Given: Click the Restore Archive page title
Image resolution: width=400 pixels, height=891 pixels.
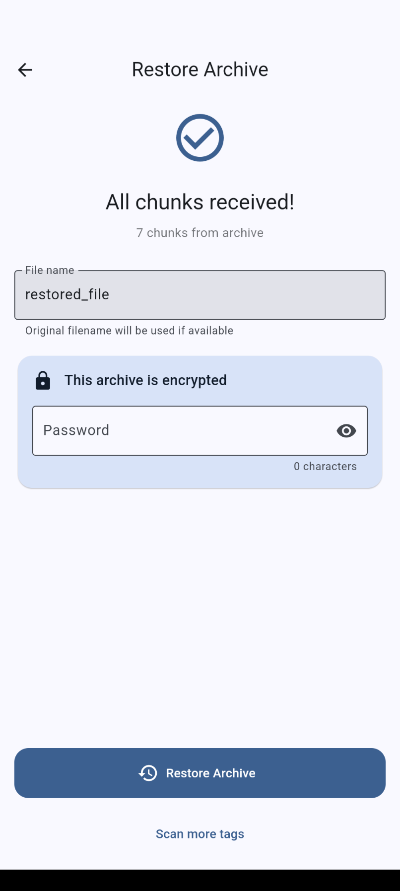Looking at the screenshot, I should [200, 70].
